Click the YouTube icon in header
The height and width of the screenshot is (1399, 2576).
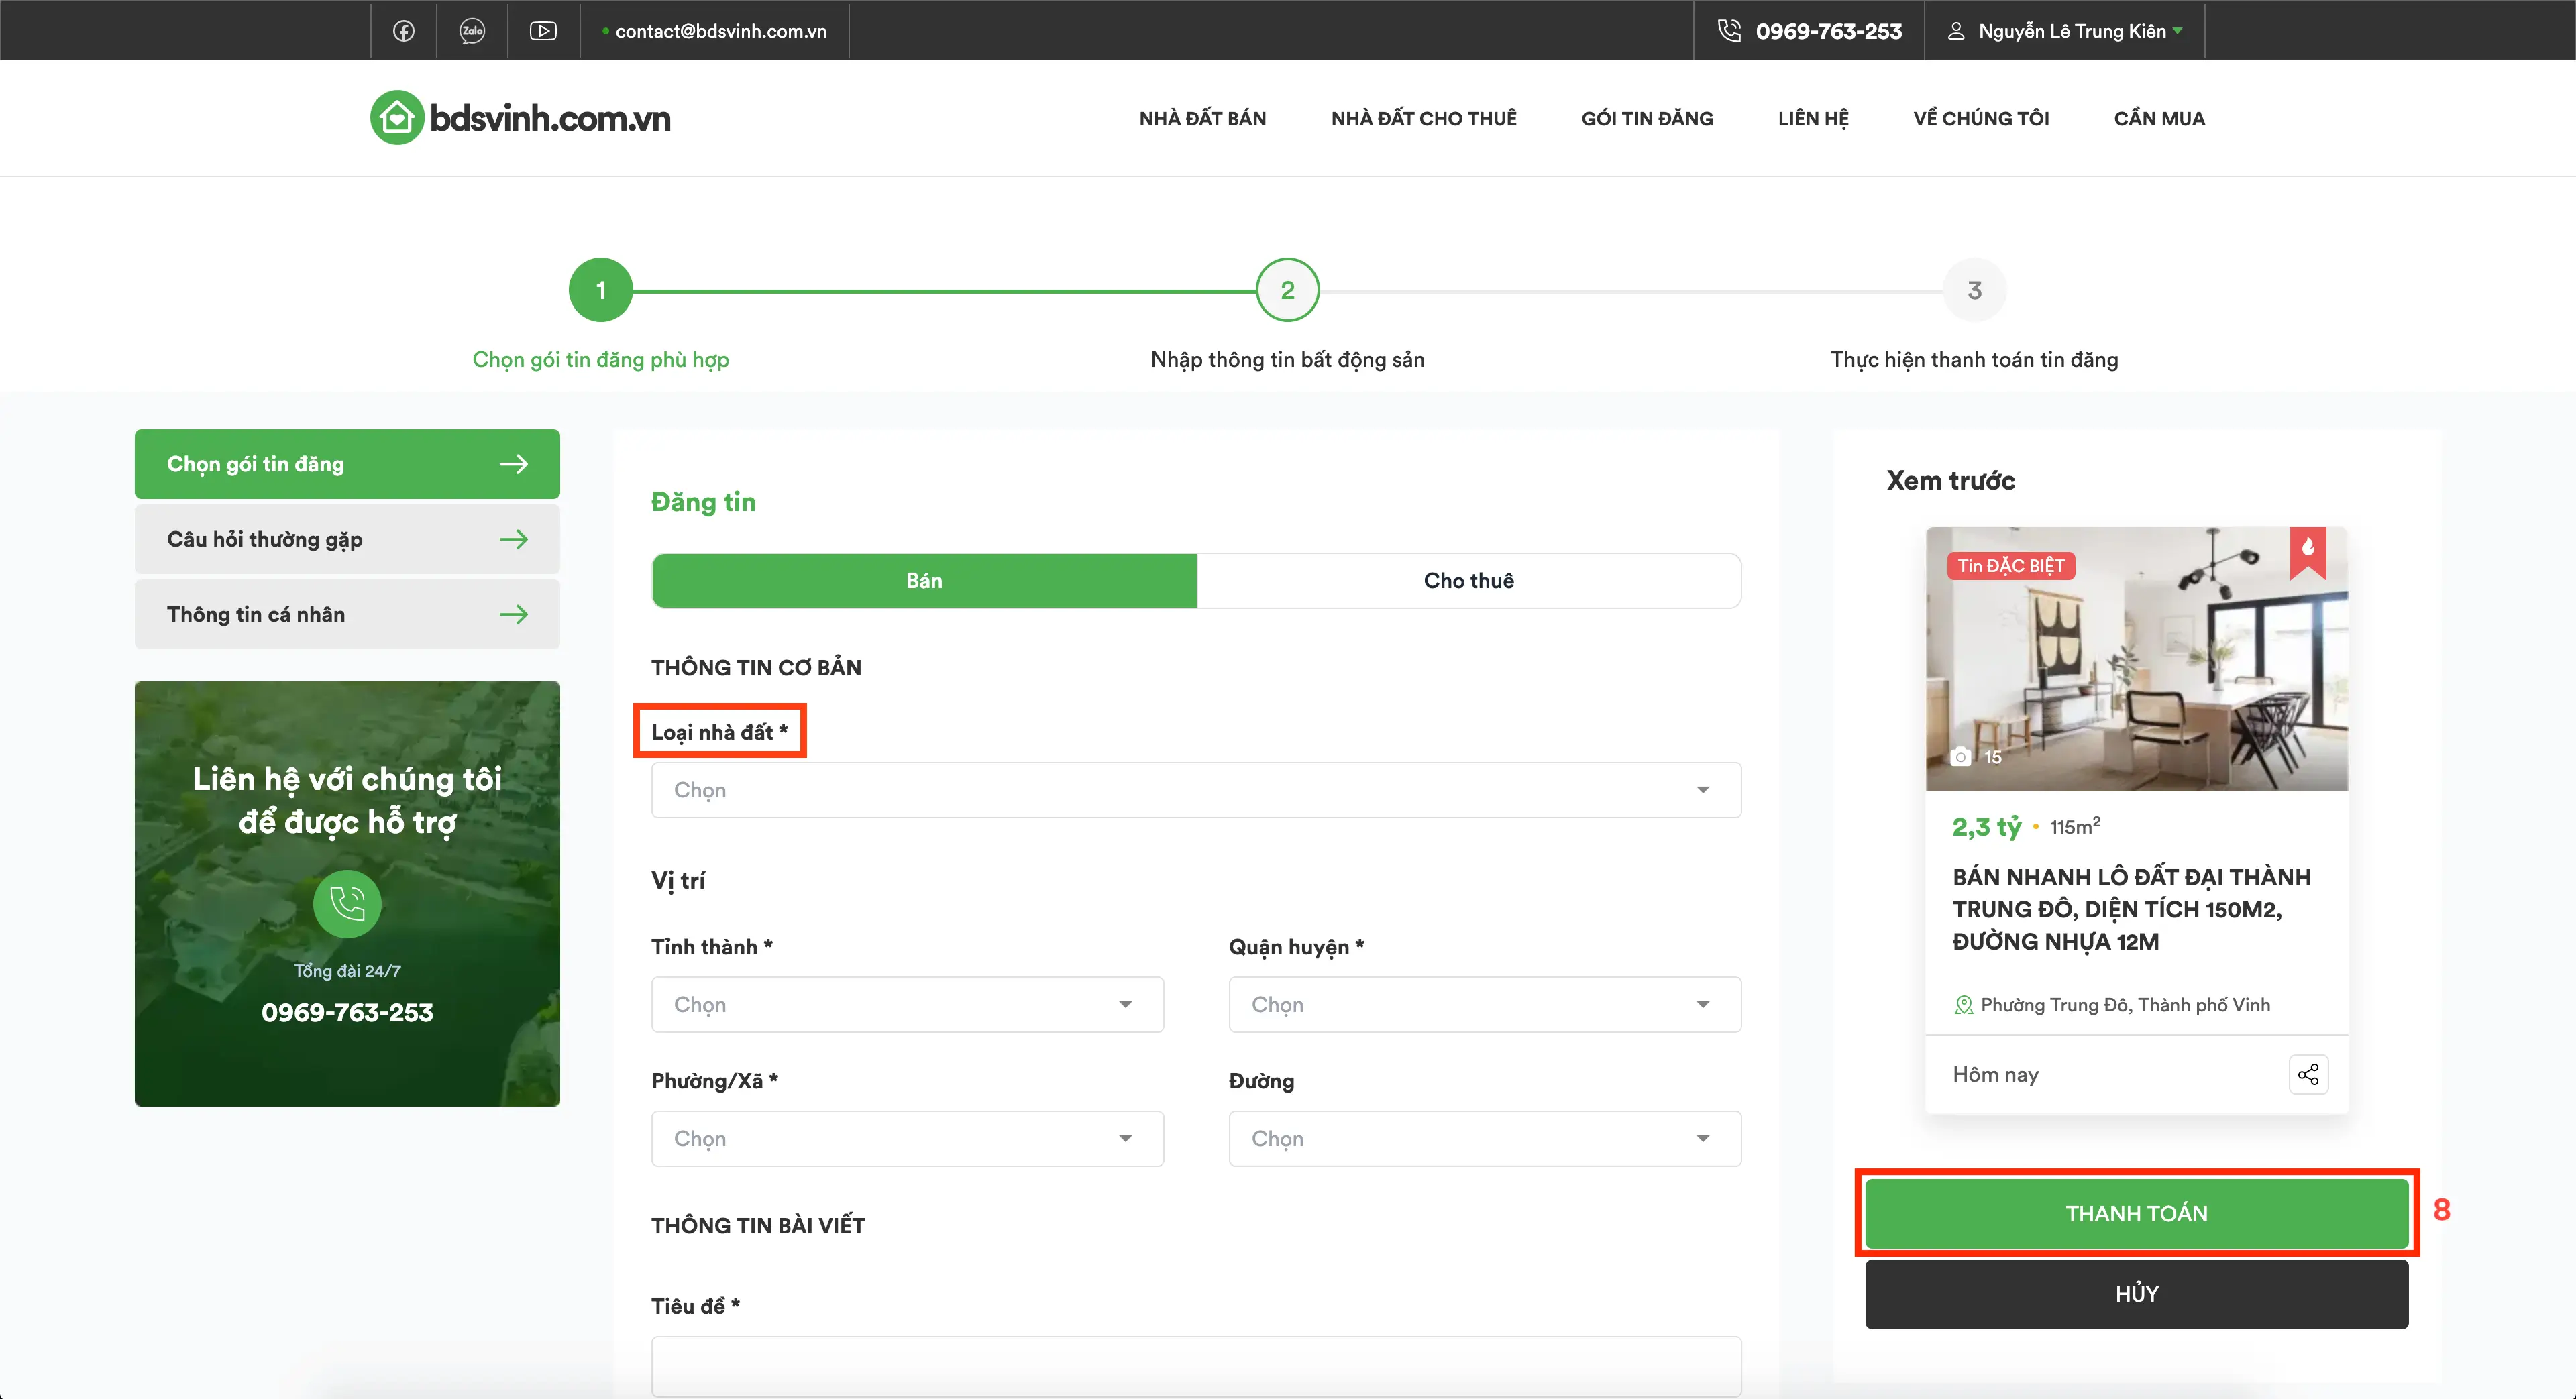click(x=543, y=31)
